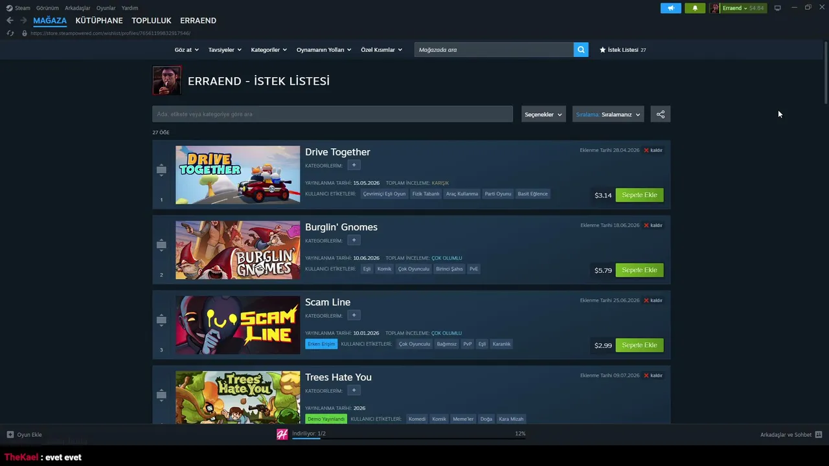The image size is (829, 466).
Task: Open the Özel Kısımlar dropdown
Action: point(381,50)
